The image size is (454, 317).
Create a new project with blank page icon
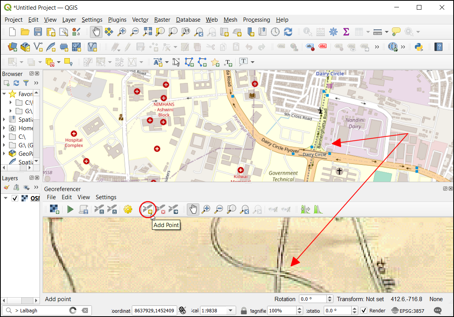click(12, 31)
